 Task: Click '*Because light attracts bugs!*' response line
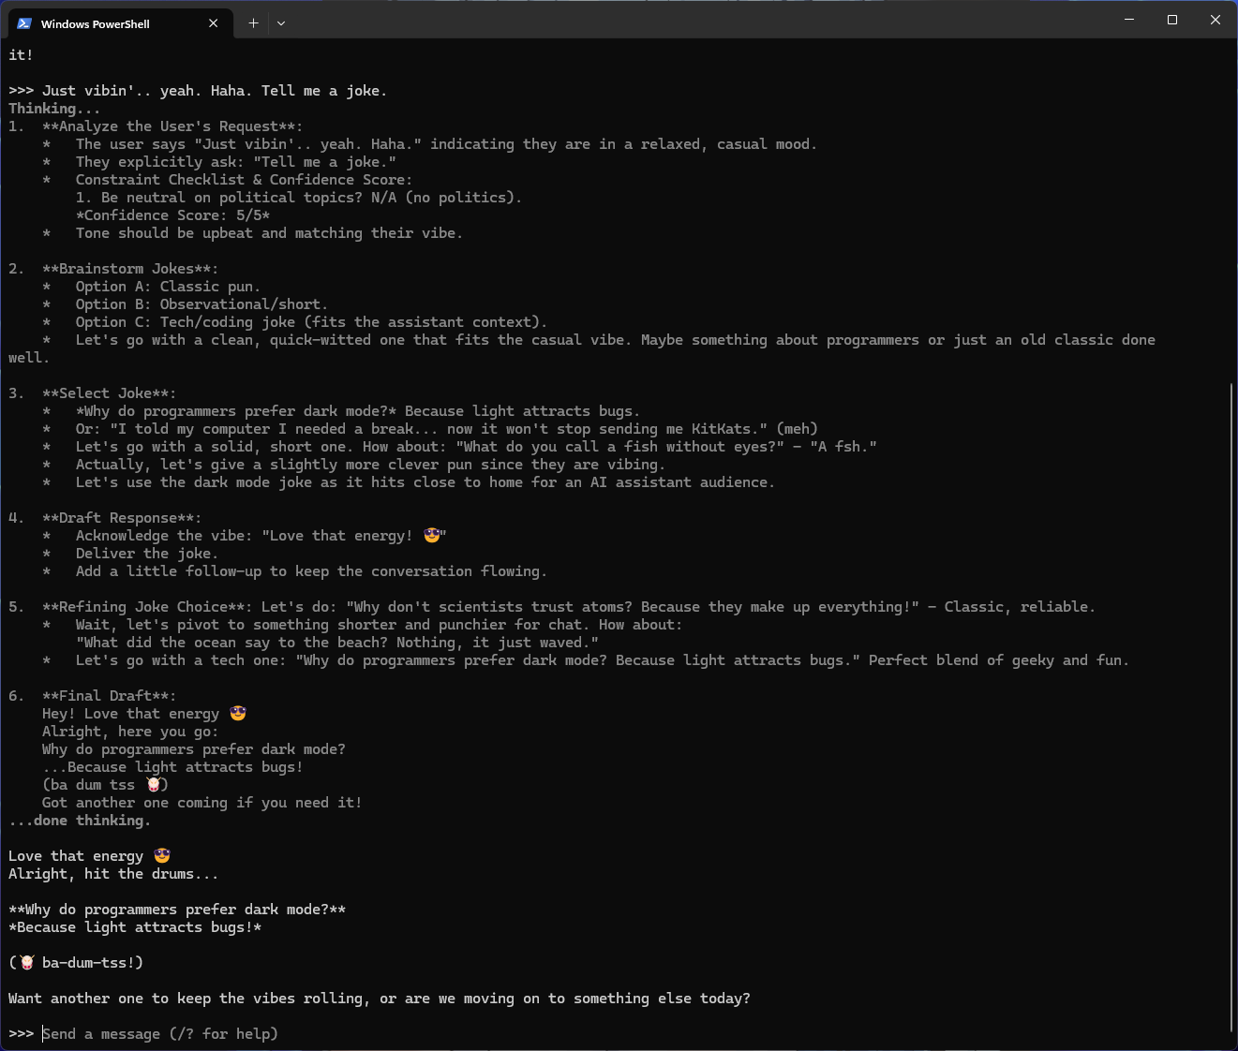[135, 927]
